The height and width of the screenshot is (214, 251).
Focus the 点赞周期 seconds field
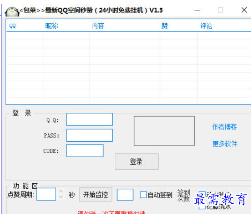point(46,194)
